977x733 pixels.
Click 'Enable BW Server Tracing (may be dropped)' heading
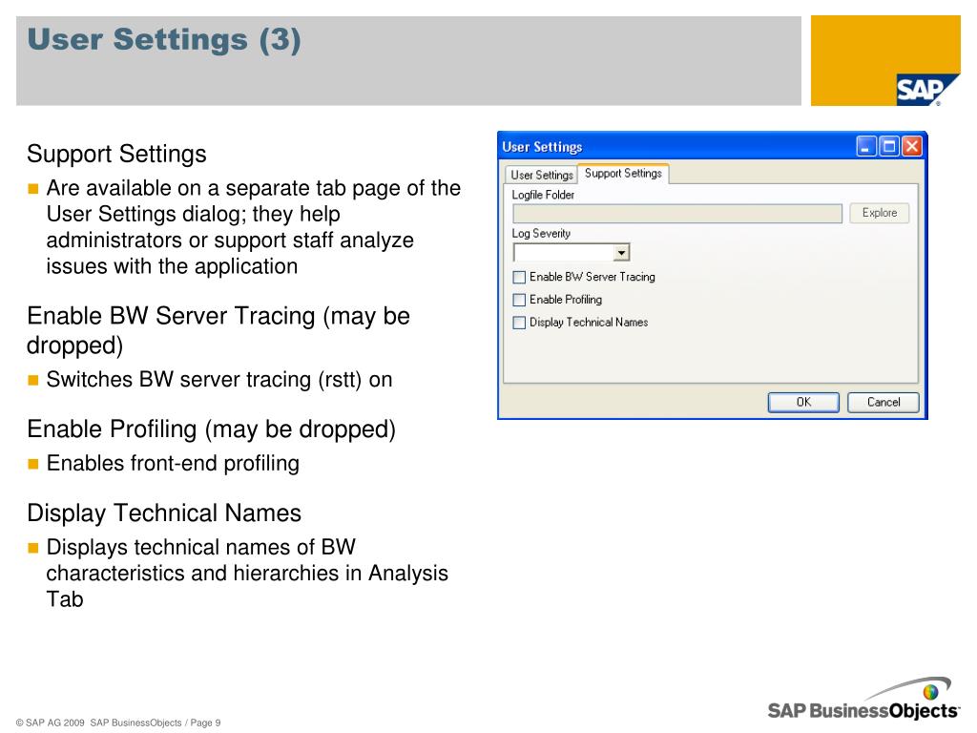pyautogui.click(x=218, y=330)
